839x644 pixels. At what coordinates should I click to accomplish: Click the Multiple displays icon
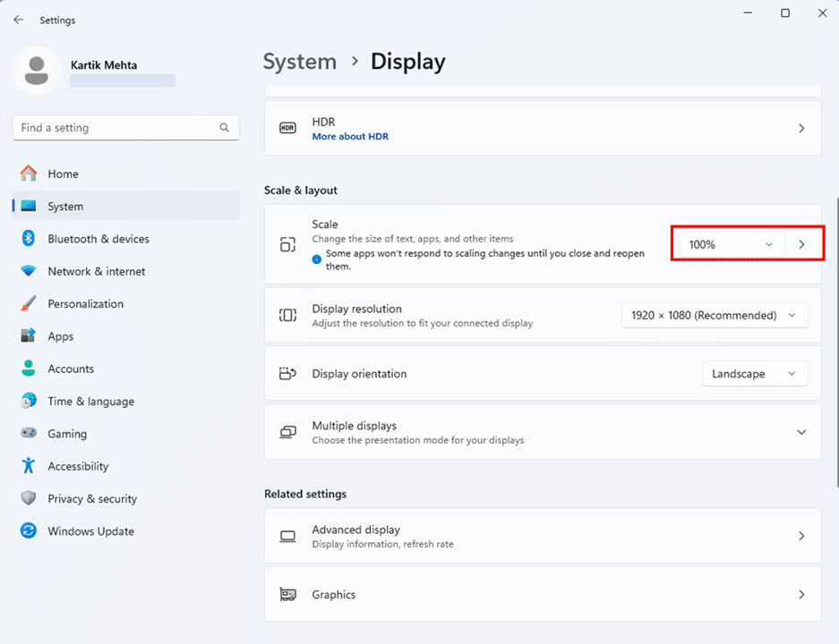point(287,432)
